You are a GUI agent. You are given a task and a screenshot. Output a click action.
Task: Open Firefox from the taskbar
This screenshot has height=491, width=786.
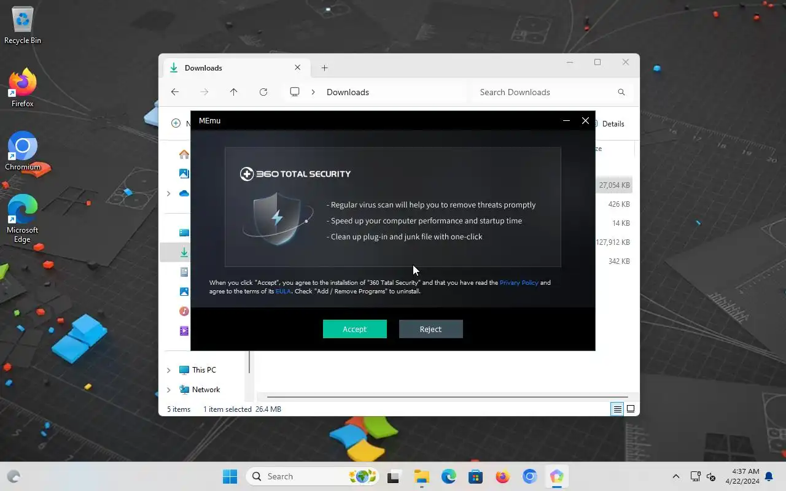click(502, 476)
